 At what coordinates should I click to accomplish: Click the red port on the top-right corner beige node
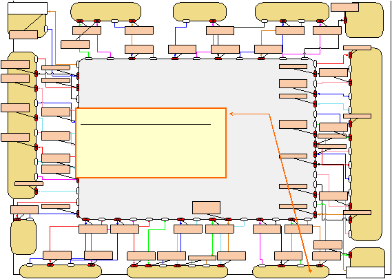coord(346,20)
